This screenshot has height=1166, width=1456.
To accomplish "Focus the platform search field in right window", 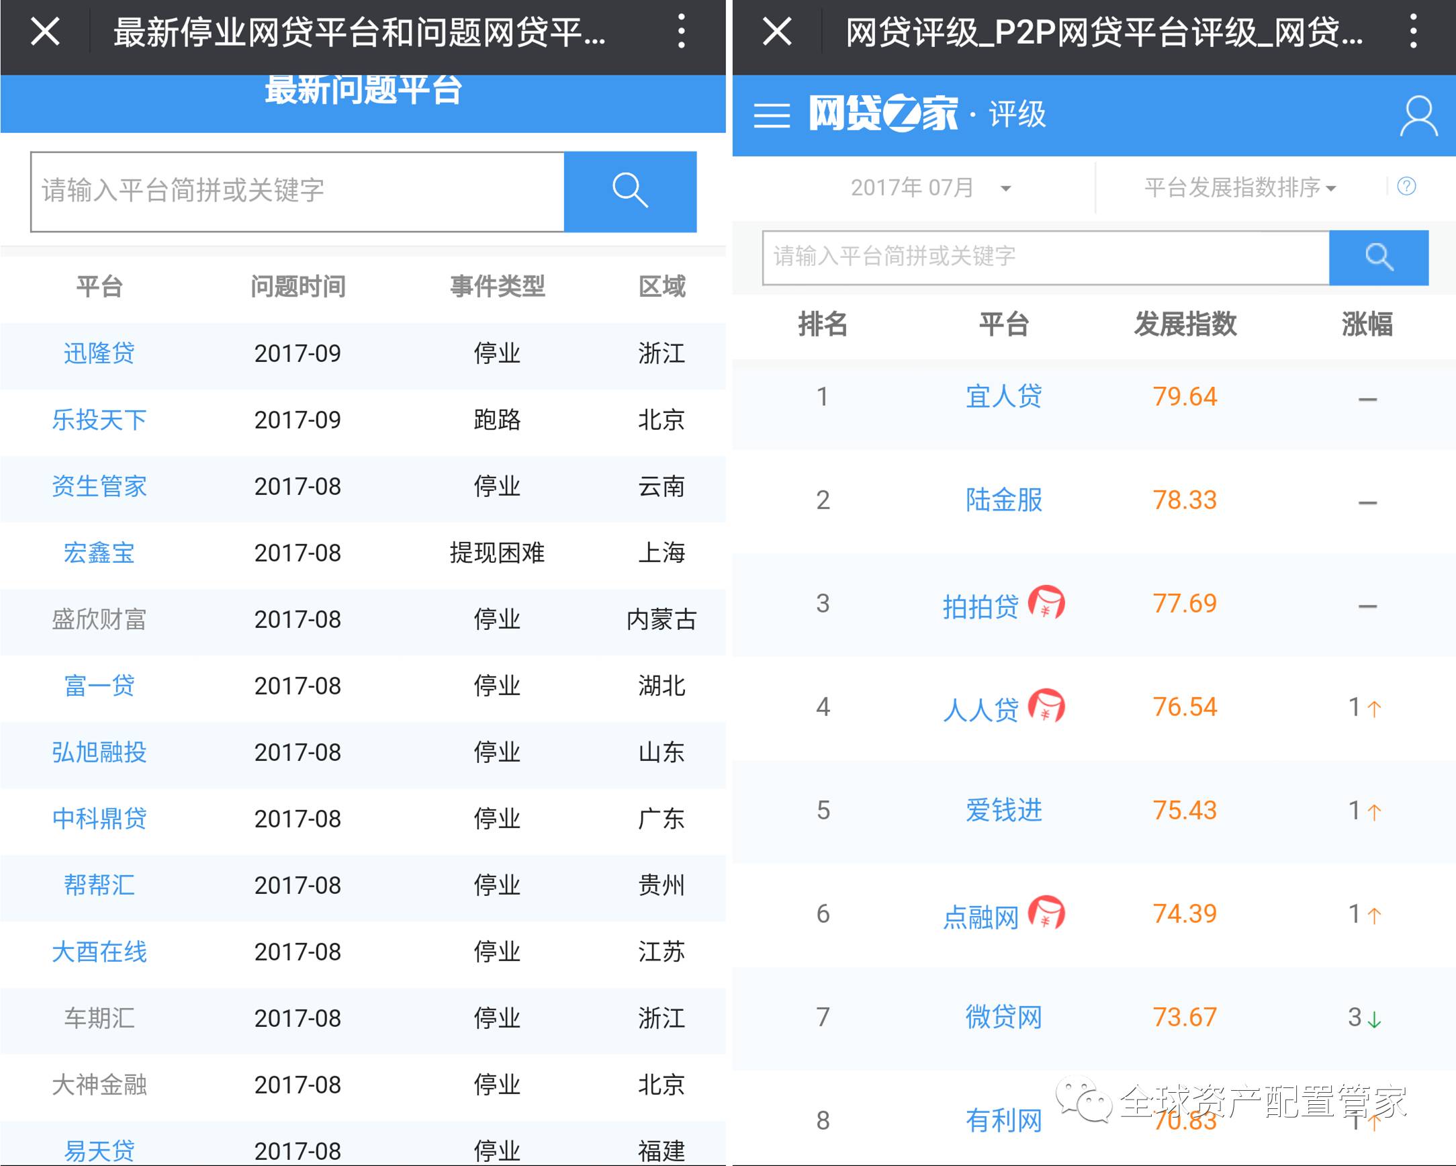I will click(x=1046, y=257).
